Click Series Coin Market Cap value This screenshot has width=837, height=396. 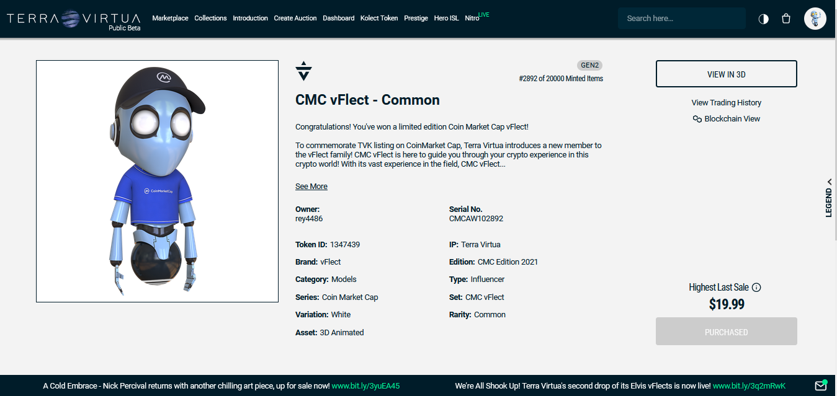[350, 297]
